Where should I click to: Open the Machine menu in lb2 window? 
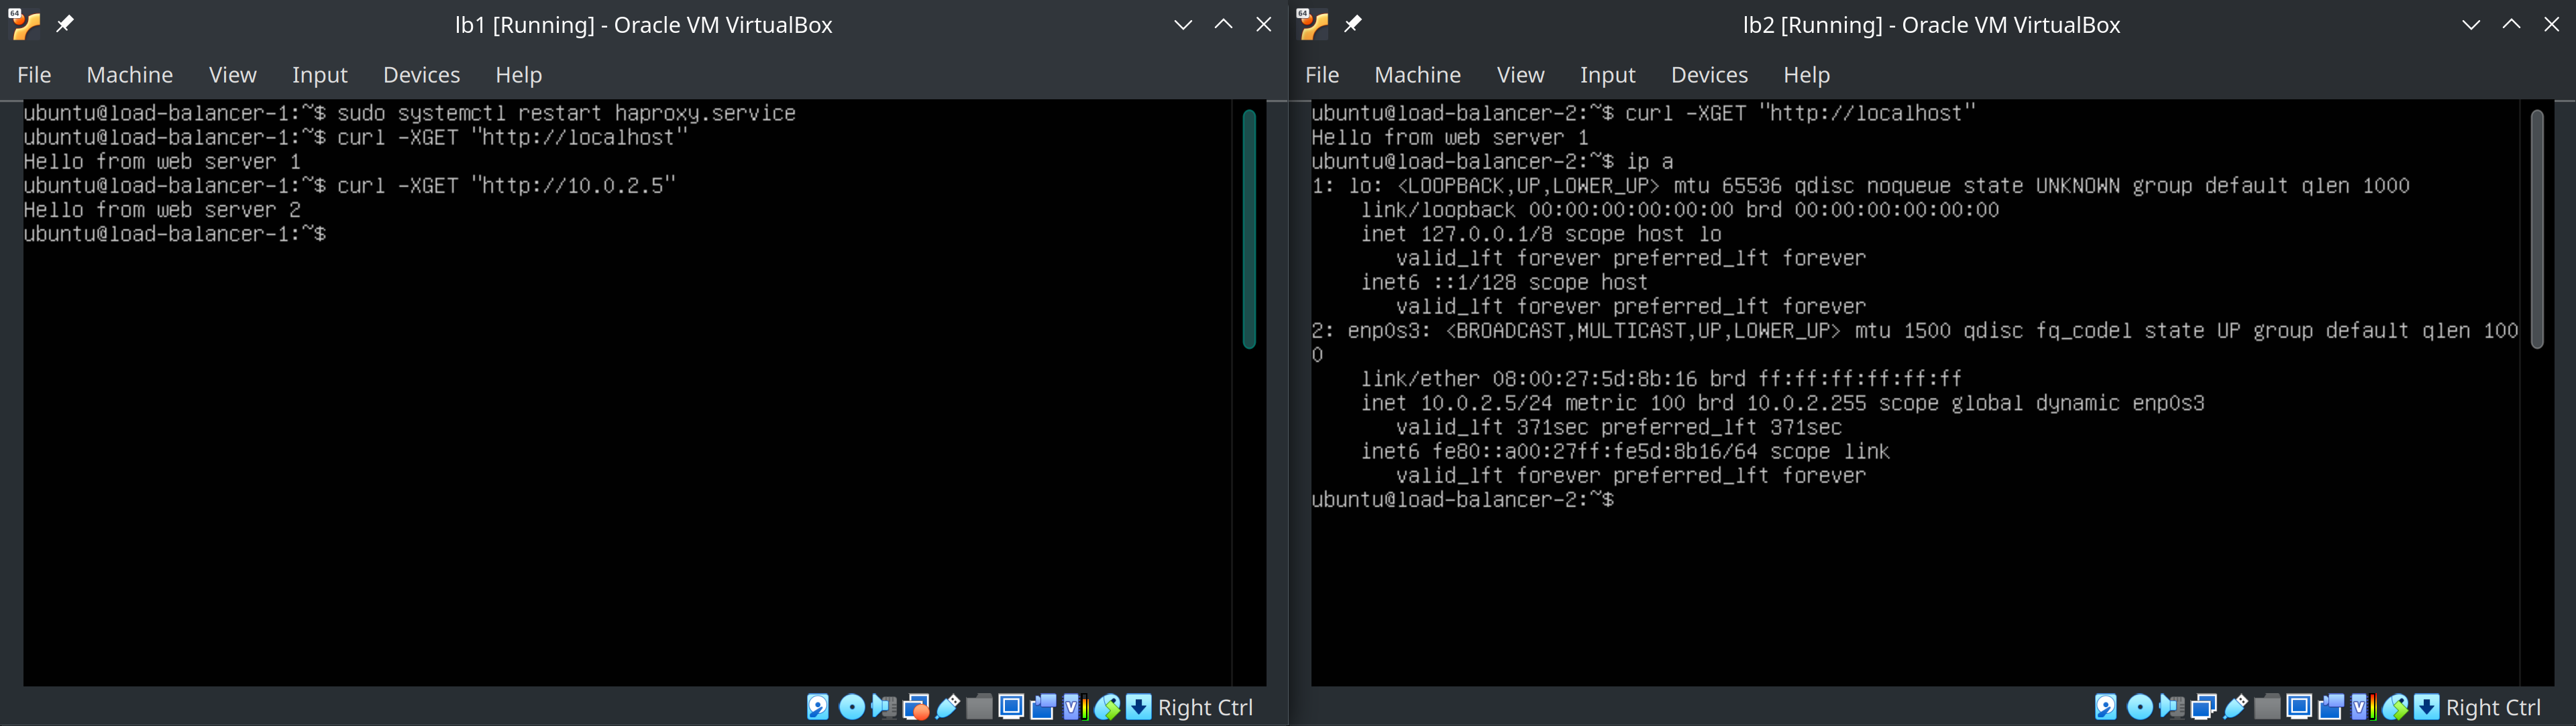tap(1418, 75)
